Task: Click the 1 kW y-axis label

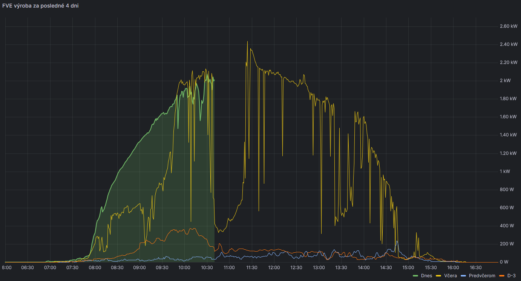Action: coord(505,171)
